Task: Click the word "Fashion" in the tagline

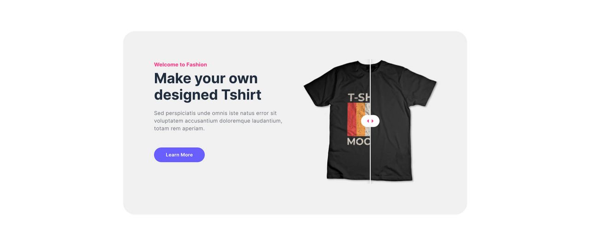Action: pyautogui.click(x=196, y=65)
